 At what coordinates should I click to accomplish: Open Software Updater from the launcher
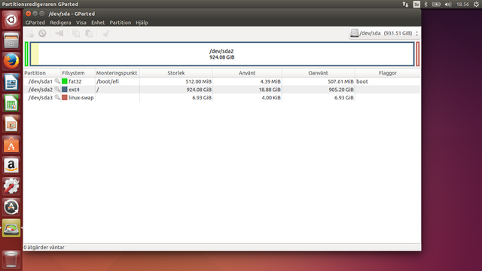(11, 207)
